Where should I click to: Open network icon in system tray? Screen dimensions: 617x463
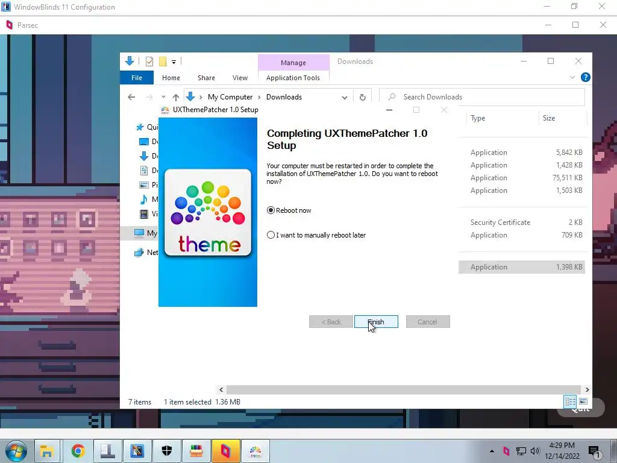point(521,451)
